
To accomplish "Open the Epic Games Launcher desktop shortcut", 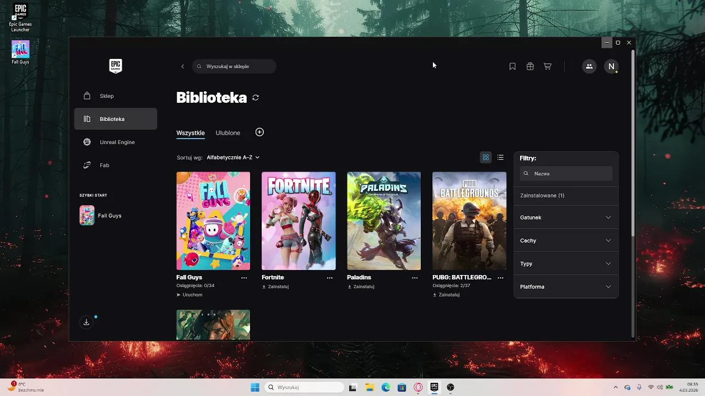I will (x=20, y=18).
